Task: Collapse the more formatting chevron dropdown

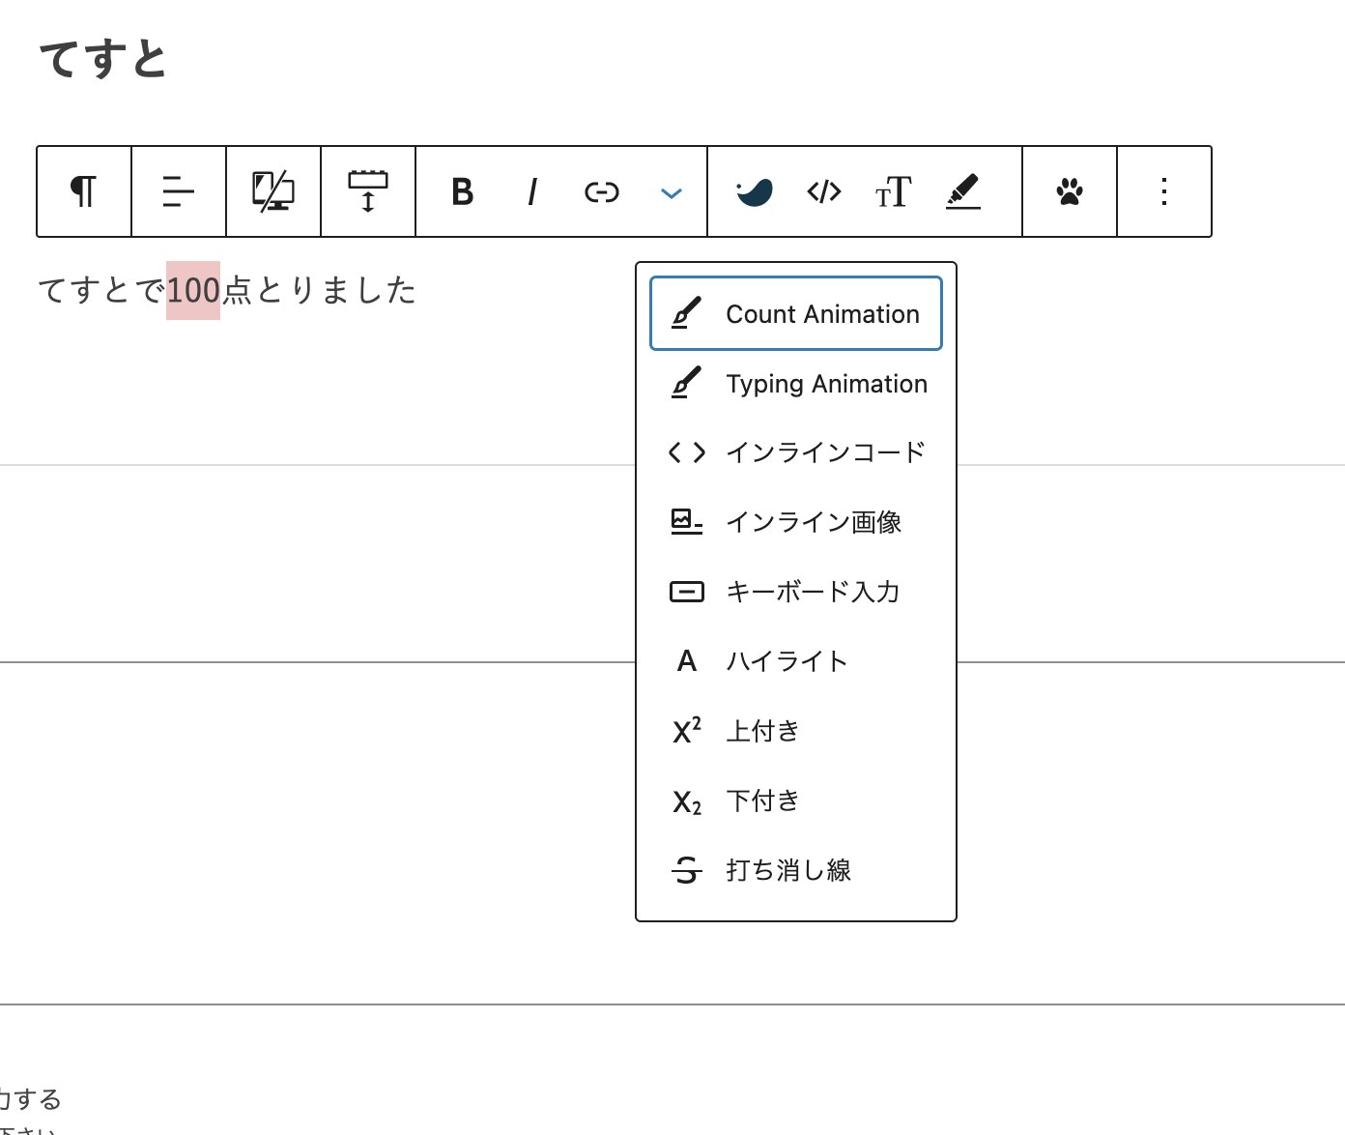Action: (672, 192)
